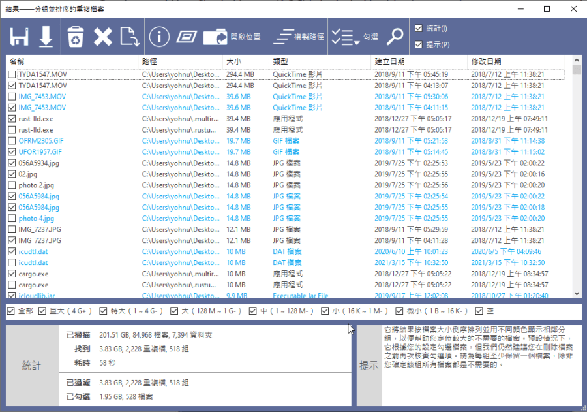Click the X remove icon in toolbar
The width and height of the screenshot is (587, 412).
pos(102,37)
